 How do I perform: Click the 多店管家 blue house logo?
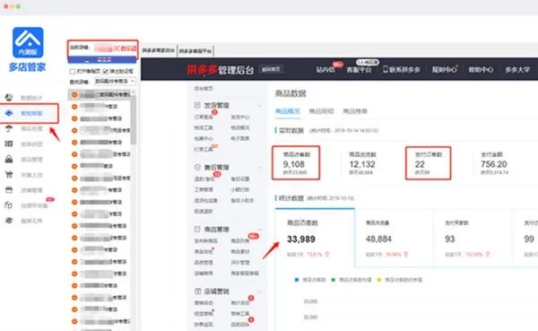click(x=28, y=42)
